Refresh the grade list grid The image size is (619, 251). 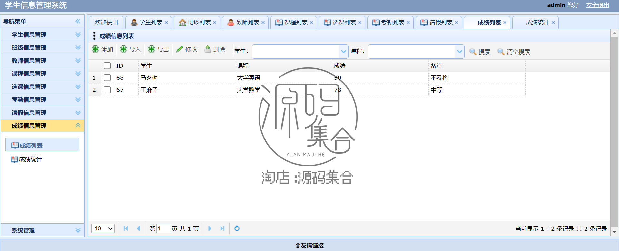pos(237,229)
